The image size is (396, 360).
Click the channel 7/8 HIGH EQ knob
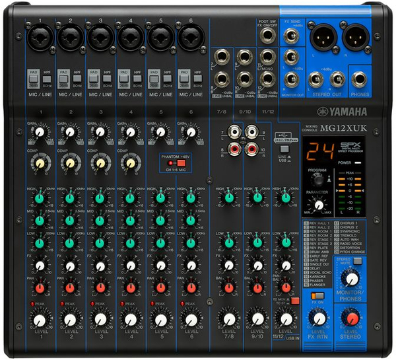click(229, 198)
